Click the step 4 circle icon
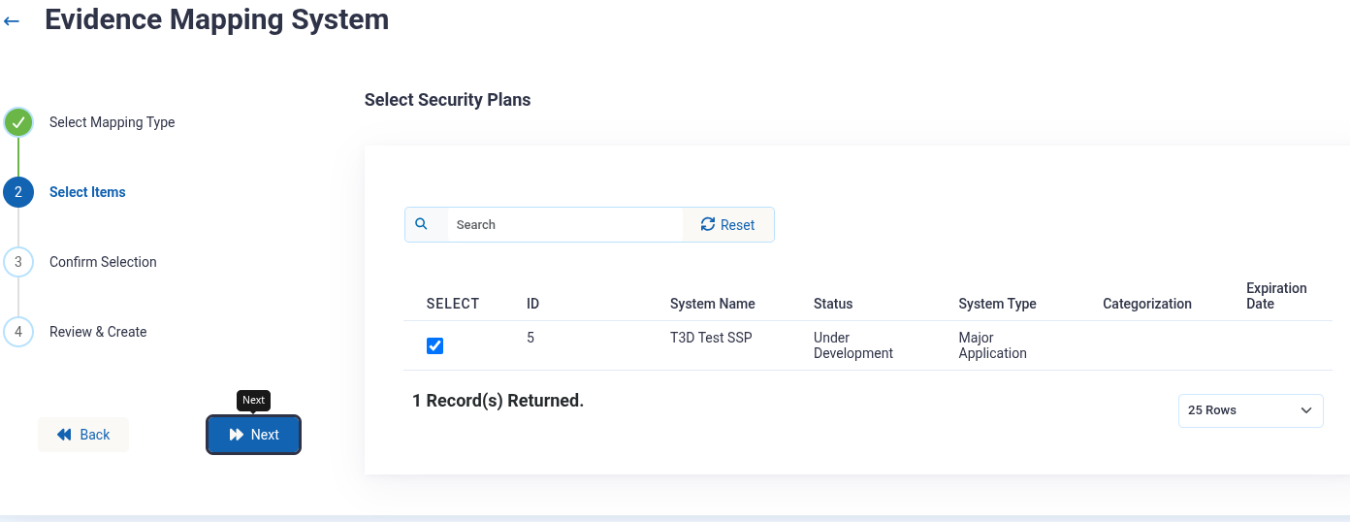The width and height of the screenshot is (1350, 522). [x=18, y=332]
